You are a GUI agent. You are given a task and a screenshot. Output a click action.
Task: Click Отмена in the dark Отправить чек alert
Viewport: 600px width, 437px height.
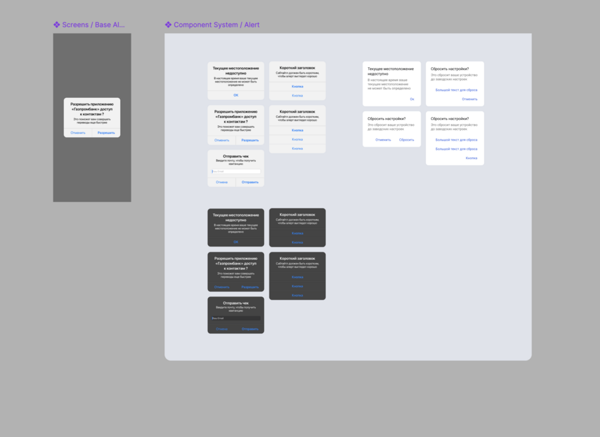(221, 329)
